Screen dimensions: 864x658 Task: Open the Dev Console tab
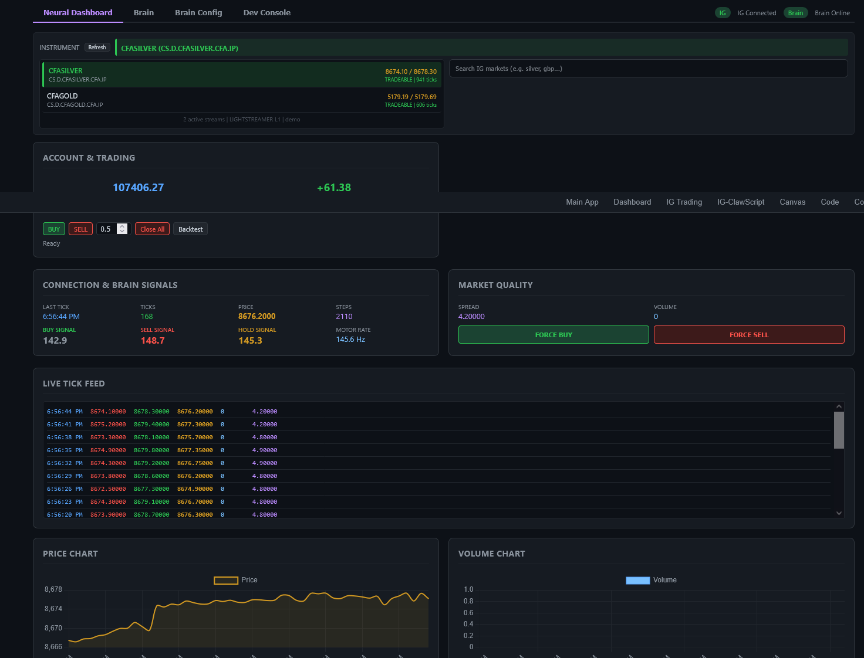(266, 12)
